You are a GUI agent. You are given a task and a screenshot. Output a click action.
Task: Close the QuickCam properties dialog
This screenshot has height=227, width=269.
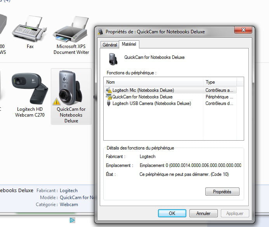(243, 30)
